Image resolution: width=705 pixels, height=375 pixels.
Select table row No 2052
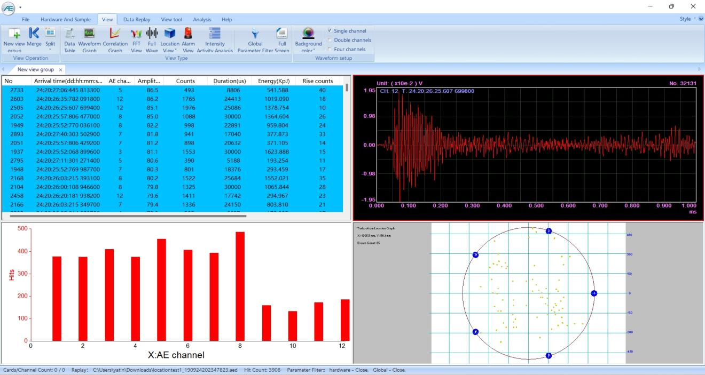173,117
